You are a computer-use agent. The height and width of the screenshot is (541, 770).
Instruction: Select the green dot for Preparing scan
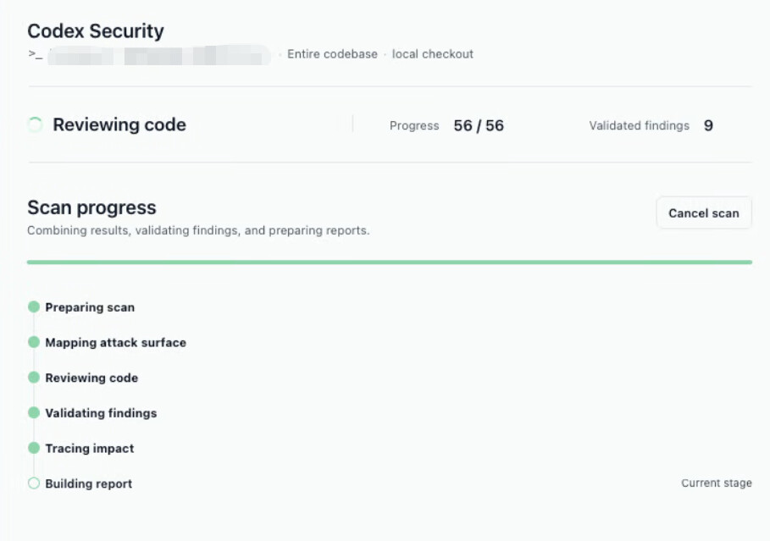click(x=34, y=306)
